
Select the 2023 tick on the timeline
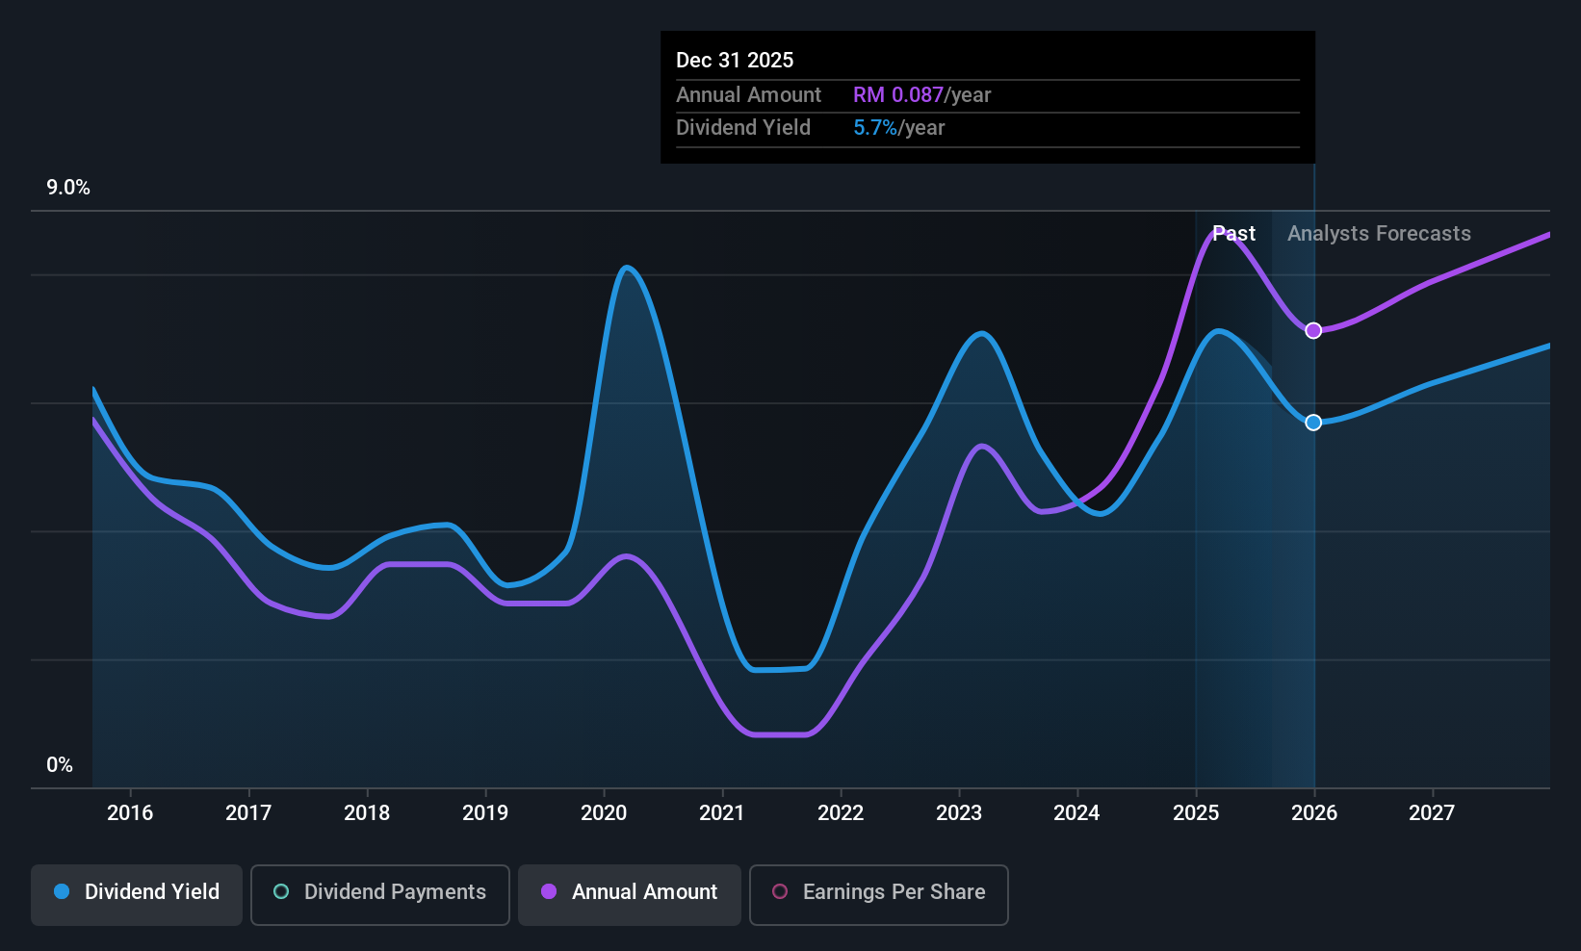click(959, 813)
